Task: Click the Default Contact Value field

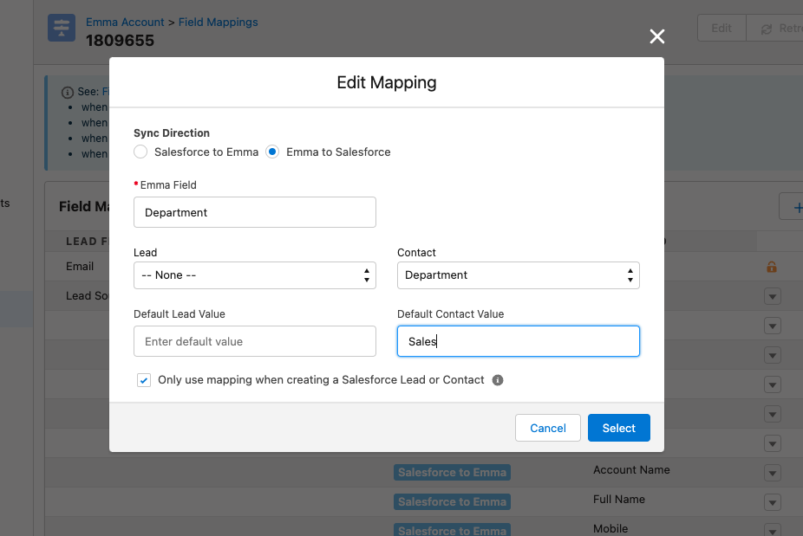Action: (519, 341)
